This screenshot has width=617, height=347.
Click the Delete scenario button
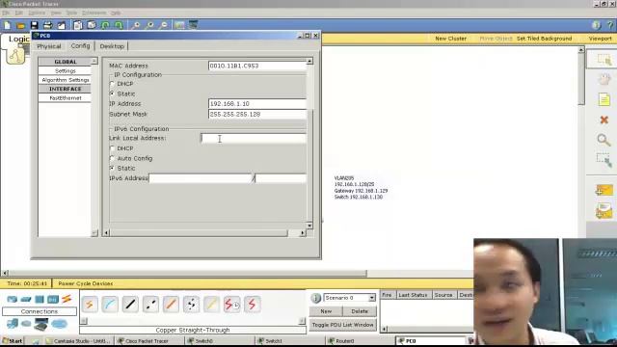click(360, 311)
